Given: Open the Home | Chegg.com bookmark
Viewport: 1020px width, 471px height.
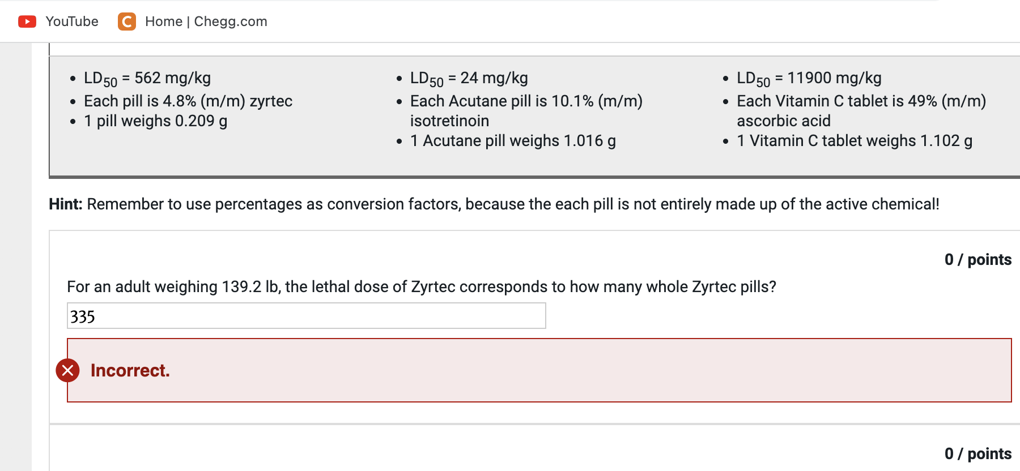Looking at the screenshot, I should tap(206, 22).
